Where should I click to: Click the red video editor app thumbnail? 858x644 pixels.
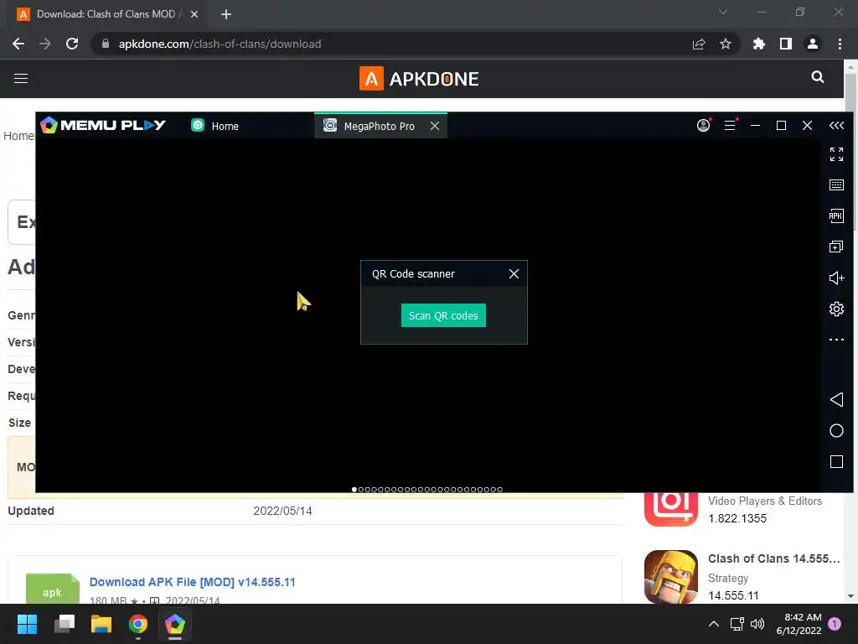[x=671, y=509]
